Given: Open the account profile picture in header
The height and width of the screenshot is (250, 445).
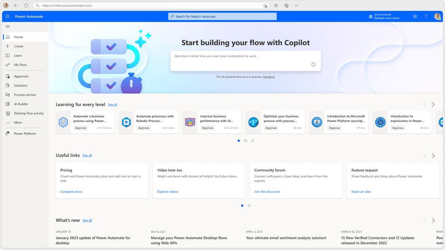Looking at the screenshot, I should [437, 17].
